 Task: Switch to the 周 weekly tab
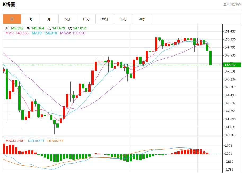tap(30, 19)
